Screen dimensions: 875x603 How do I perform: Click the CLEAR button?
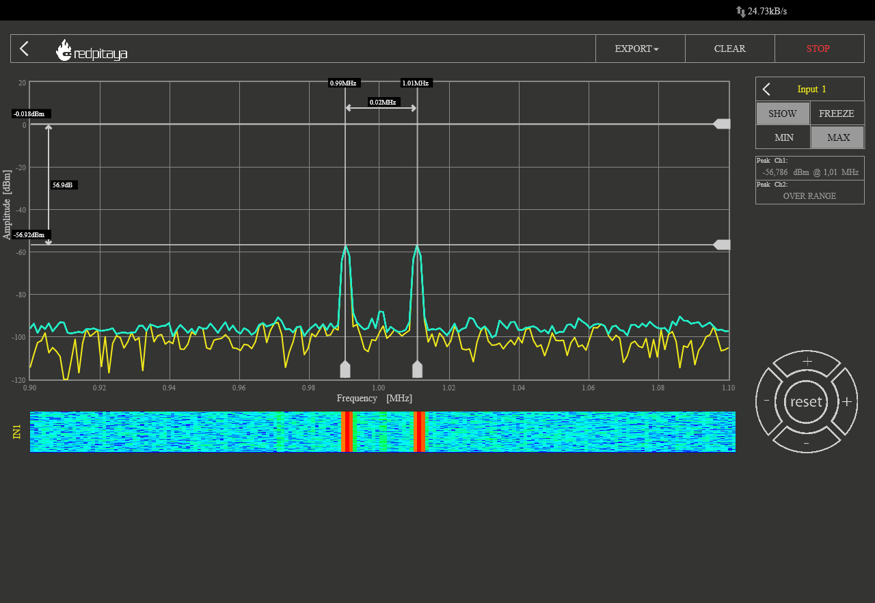729,49
